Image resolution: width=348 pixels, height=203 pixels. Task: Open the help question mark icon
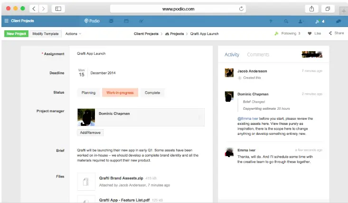click(271, 21)
